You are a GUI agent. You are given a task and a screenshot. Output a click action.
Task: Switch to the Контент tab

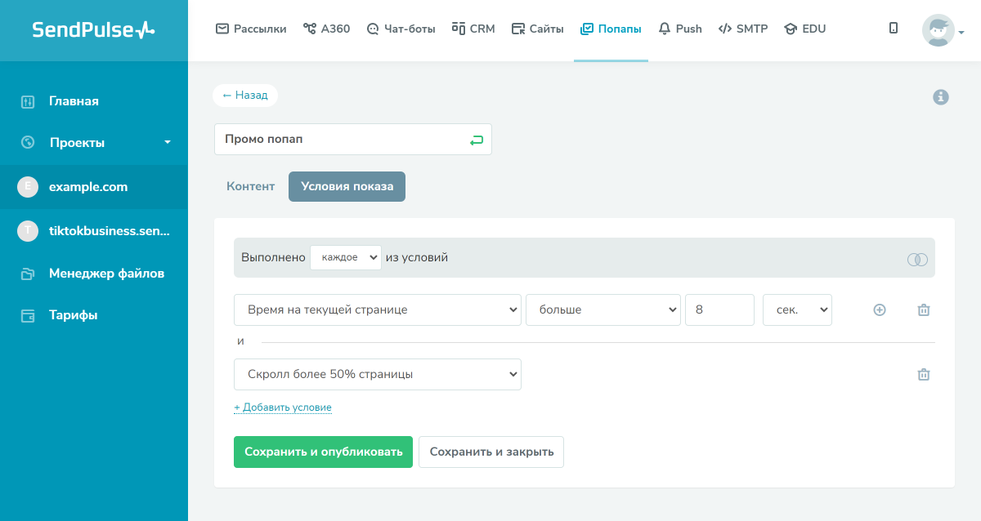pos(251,186)
